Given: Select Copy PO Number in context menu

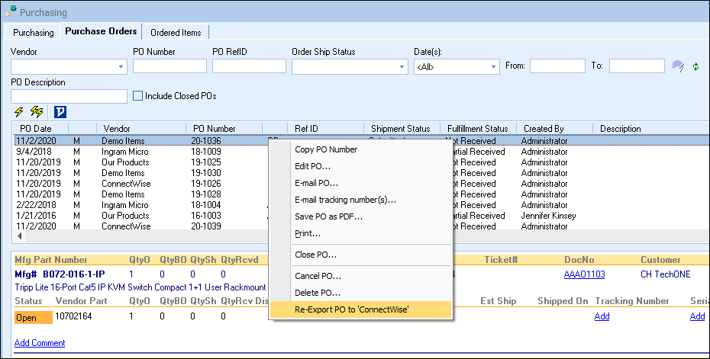Looking at the screenshot, I should 326,149.
